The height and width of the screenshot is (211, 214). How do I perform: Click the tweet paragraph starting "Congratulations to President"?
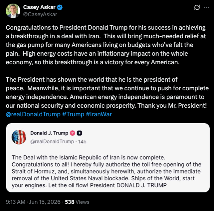pyautogui.click(x=106, y=45)
